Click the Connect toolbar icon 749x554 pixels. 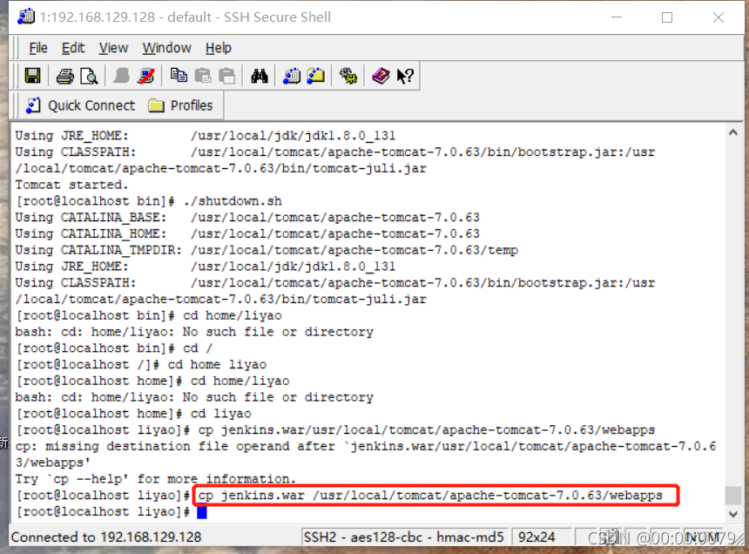click(x=121, y=76)
